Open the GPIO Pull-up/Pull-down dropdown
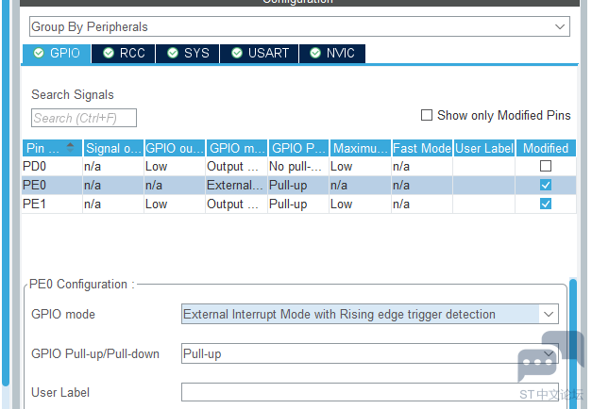The height and width of the screenshot is (409, 592). coord(369,353)
